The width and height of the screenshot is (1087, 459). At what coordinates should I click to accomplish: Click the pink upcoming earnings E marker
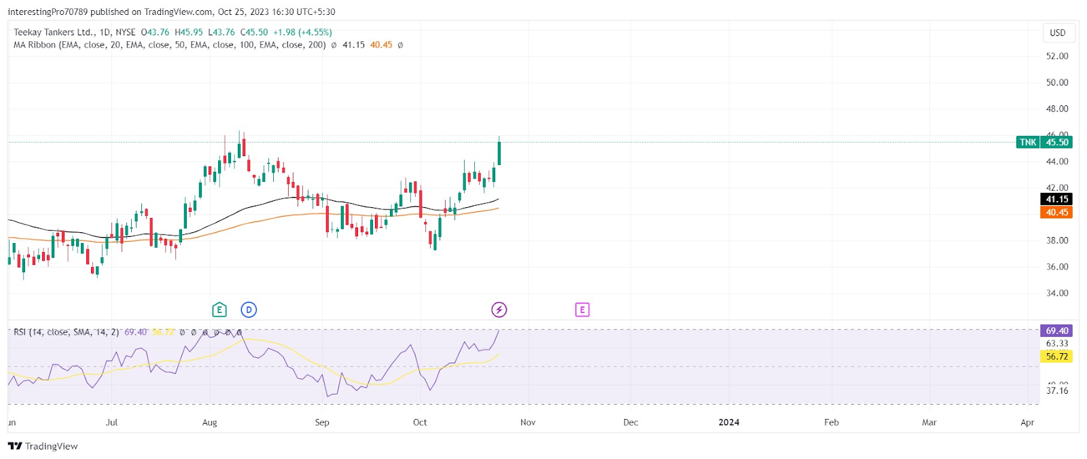[582, 310]
